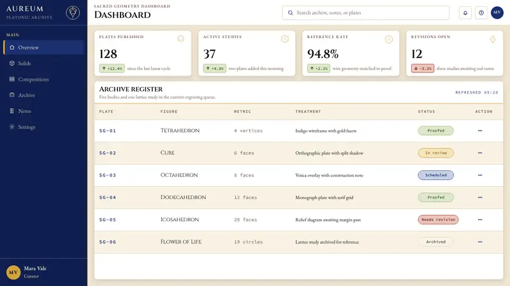The width and height of the screenshot is (510, 286).
Task: Click the Revisions Open diamond icon
Action: click(493, 39)
